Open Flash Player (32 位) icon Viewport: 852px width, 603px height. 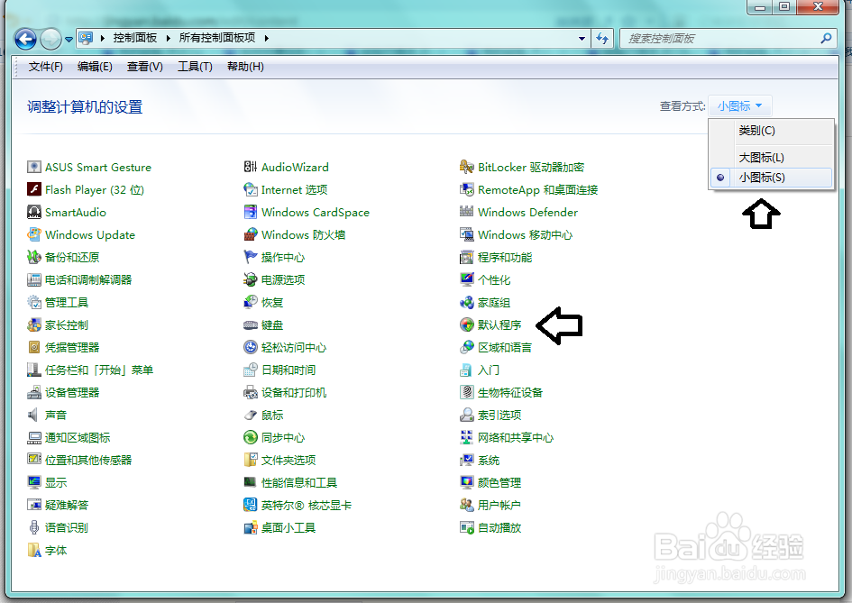(34, 189)
